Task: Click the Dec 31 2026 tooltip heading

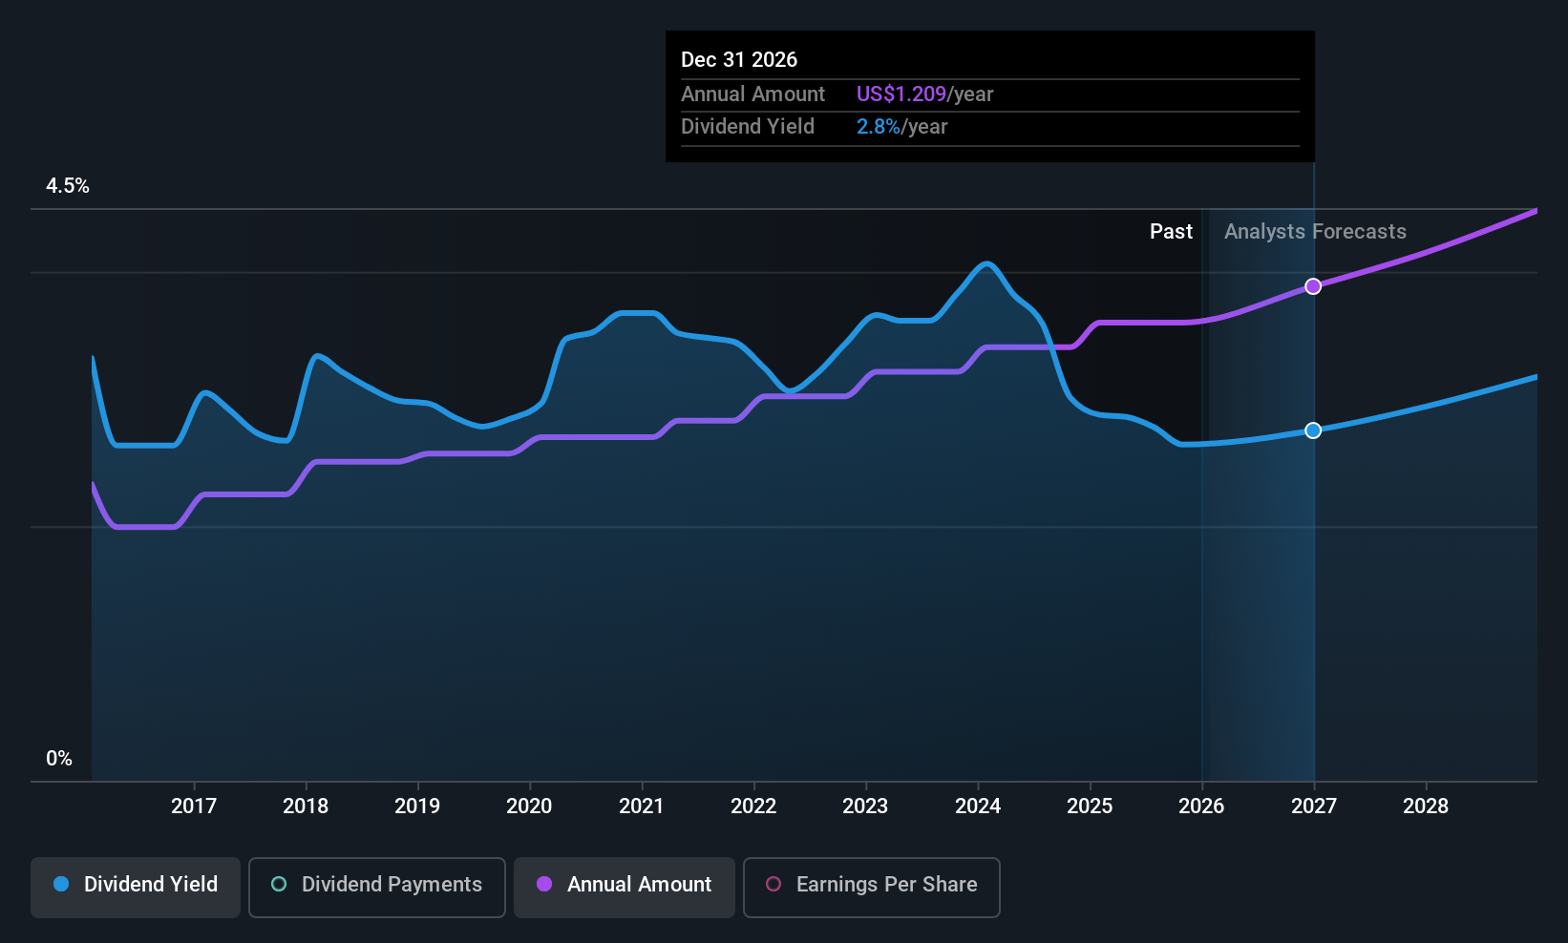Action: pos(739,60)
